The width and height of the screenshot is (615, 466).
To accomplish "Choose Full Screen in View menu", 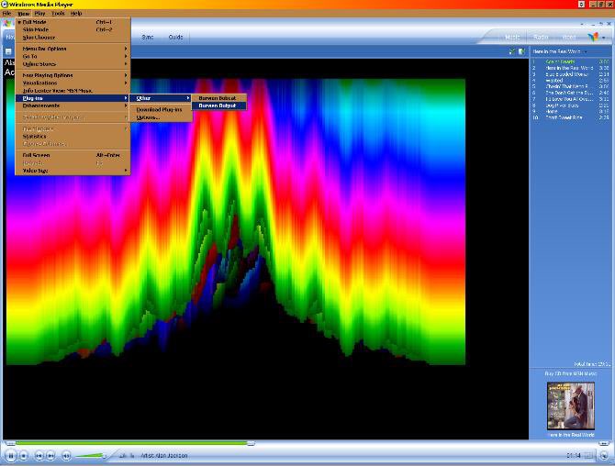I will (x=73, y=155).
